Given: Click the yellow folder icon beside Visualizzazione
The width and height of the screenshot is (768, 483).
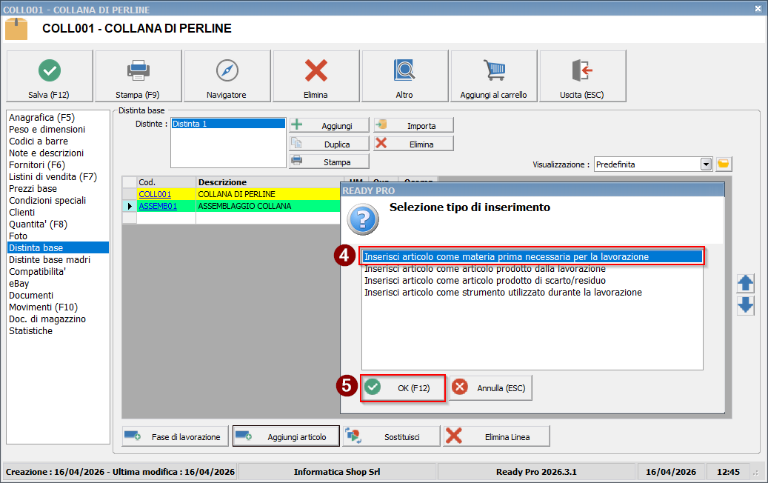Looking at the screenshot, I should click(x=724, y=164).
